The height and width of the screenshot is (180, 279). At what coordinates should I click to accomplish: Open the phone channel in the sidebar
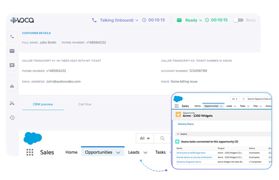pyautogui.click(x=12, y=37)
